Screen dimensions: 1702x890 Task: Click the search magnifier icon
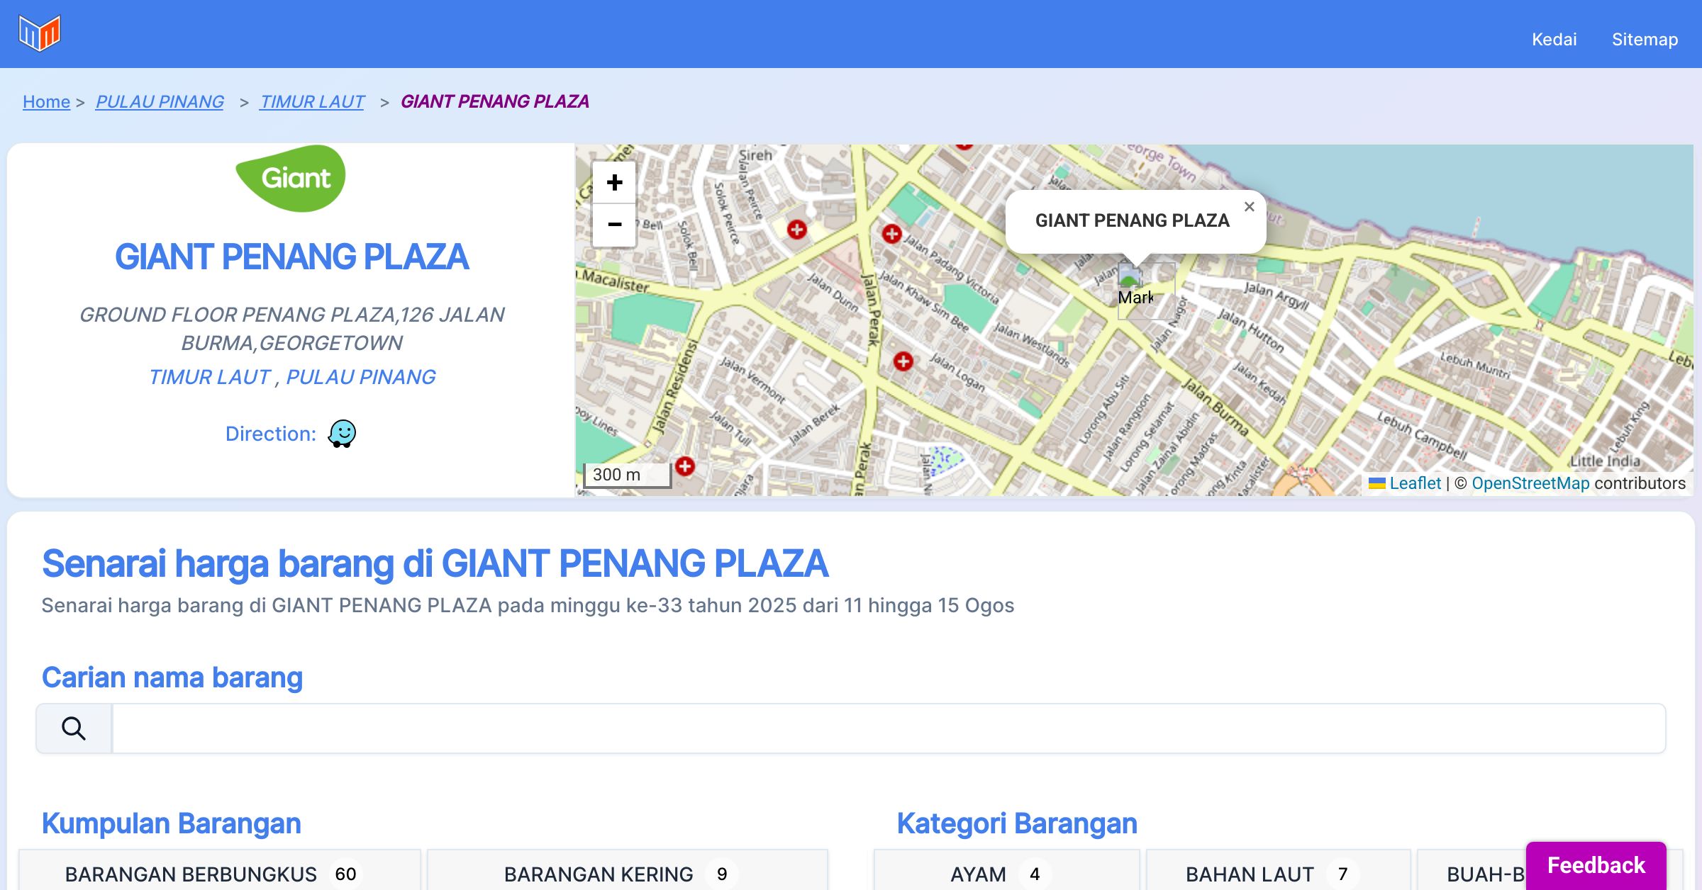coord(74,728)
